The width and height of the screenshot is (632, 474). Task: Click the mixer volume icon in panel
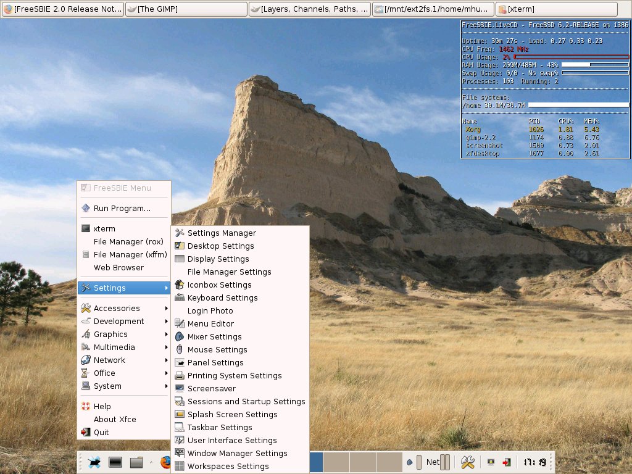(409, 462)
